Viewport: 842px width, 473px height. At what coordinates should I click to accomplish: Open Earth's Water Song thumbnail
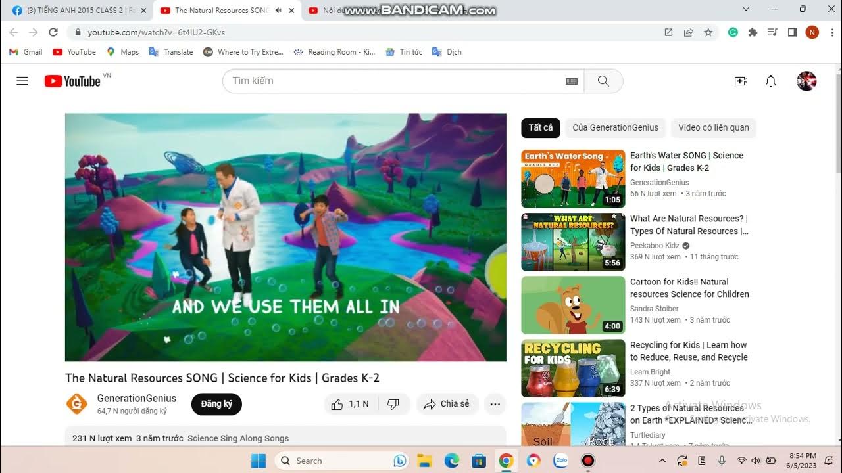(x=573, y=179)
